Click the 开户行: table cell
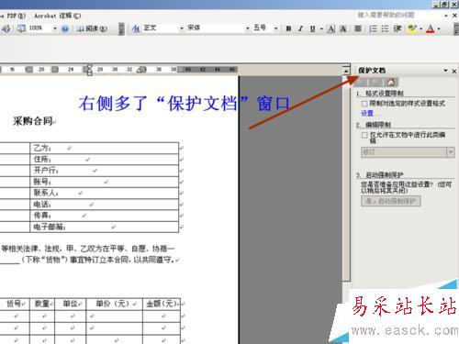 104,171
